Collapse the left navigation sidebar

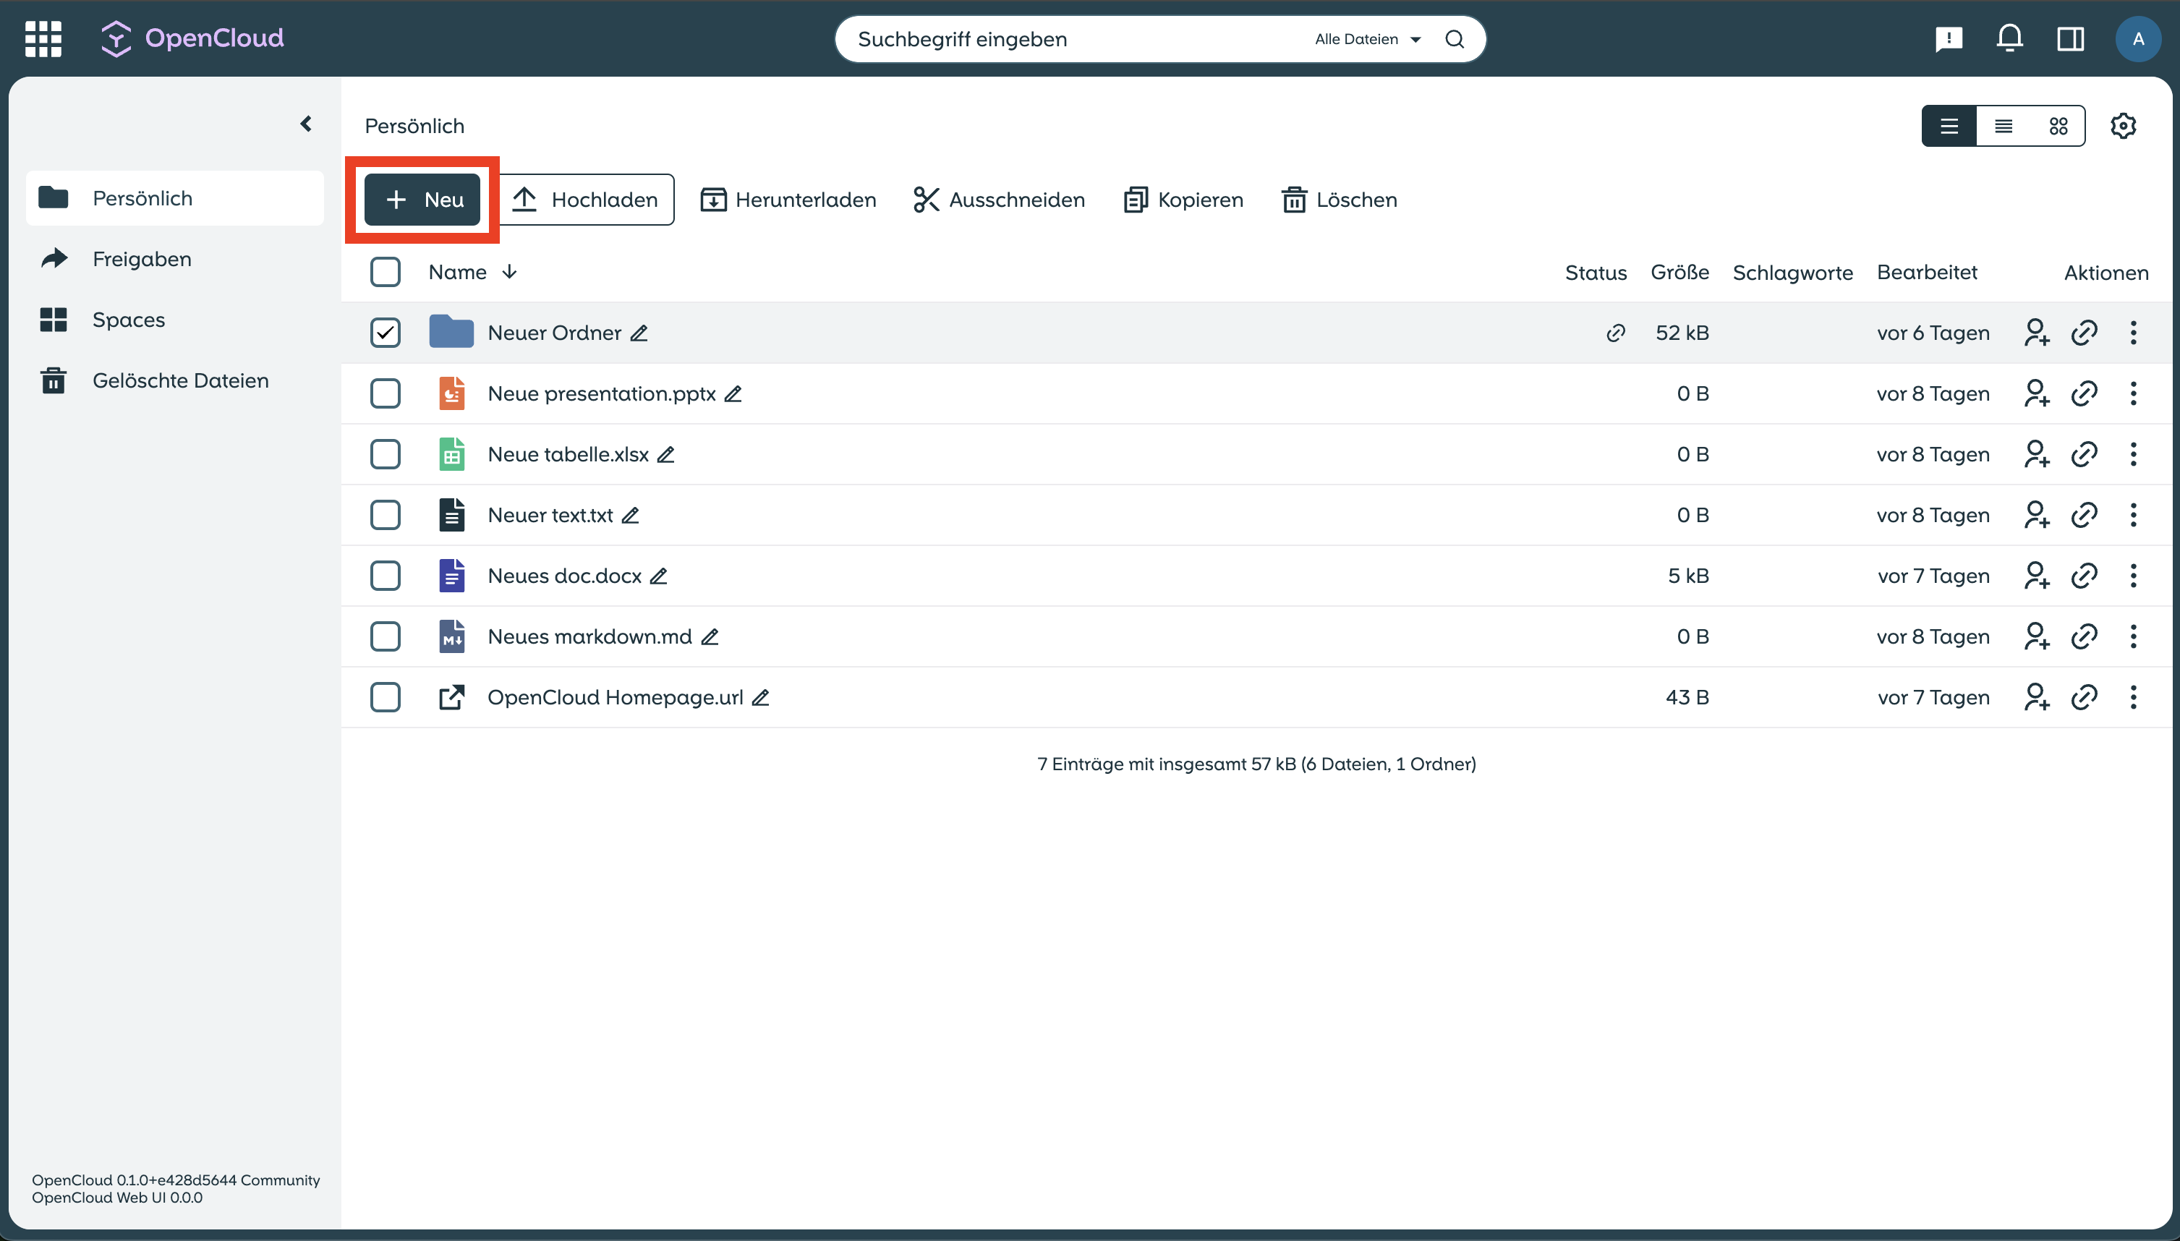pyautogui.click(x=306, y=124)
